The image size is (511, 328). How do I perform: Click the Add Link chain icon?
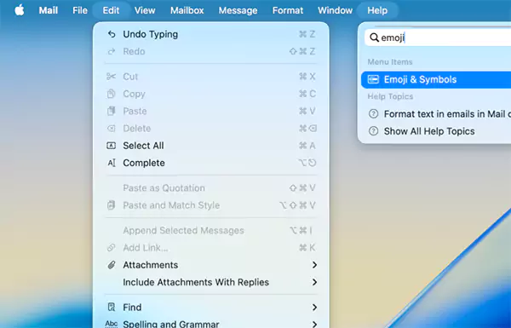tap(111, 248)
